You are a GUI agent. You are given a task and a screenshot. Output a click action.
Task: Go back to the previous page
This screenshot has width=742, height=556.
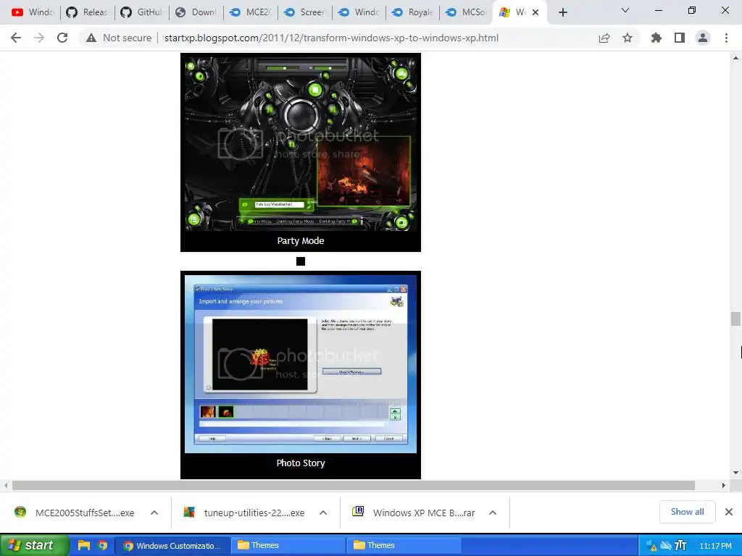coord(16,38)
